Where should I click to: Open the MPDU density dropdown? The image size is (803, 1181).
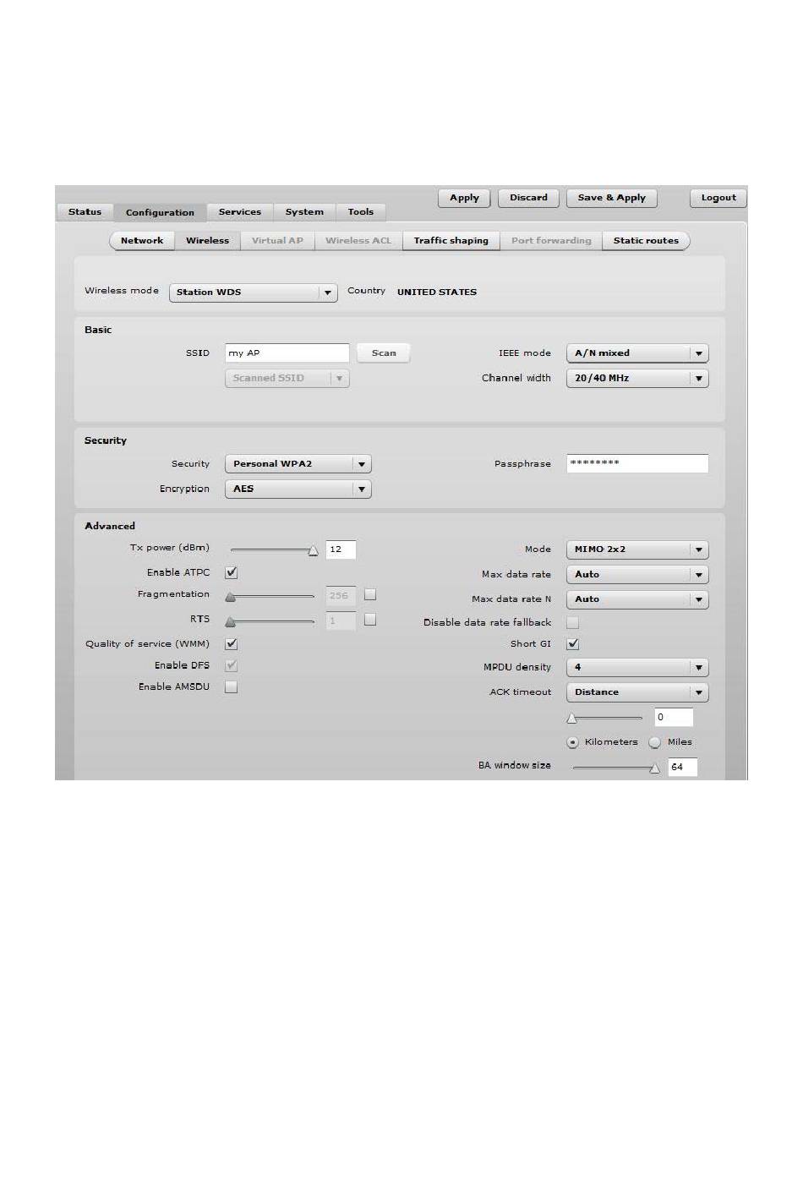click(637, 668)
